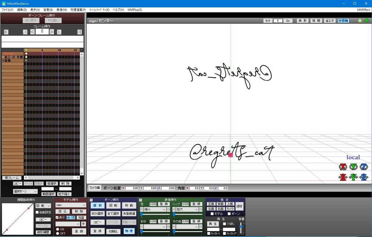Click the Z translation axis gizmo icon
Image resolution: width=372 pixels, height=237 pixels.
pos(364,177)
